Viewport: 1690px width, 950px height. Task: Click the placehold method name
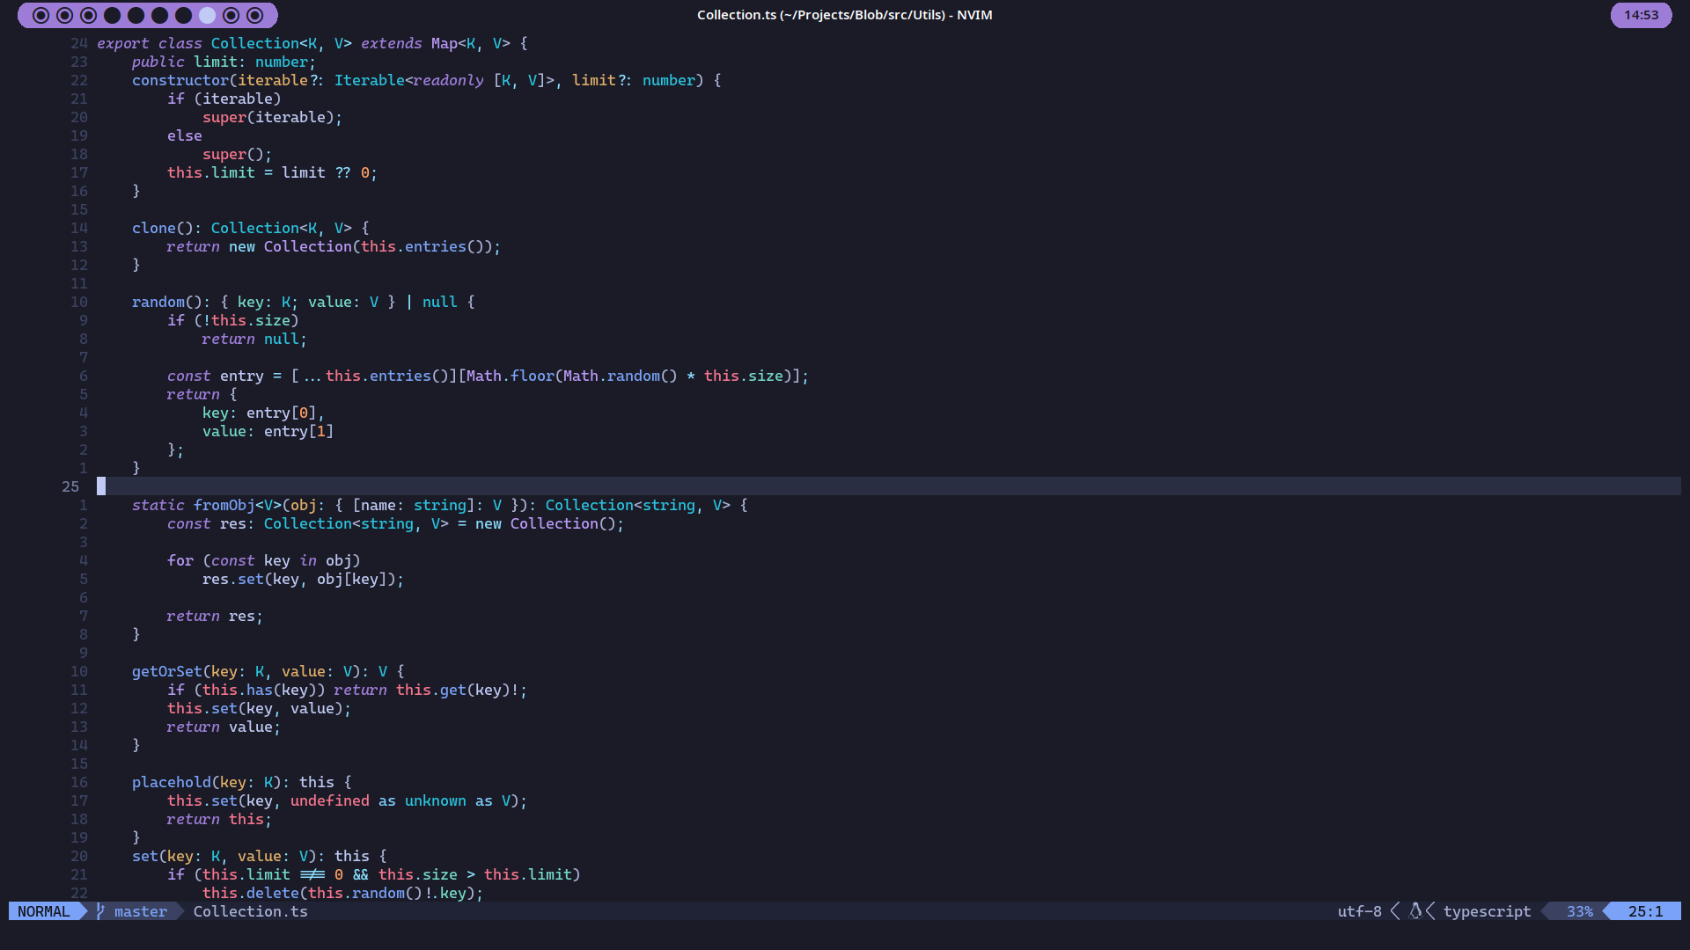point(171,782)
